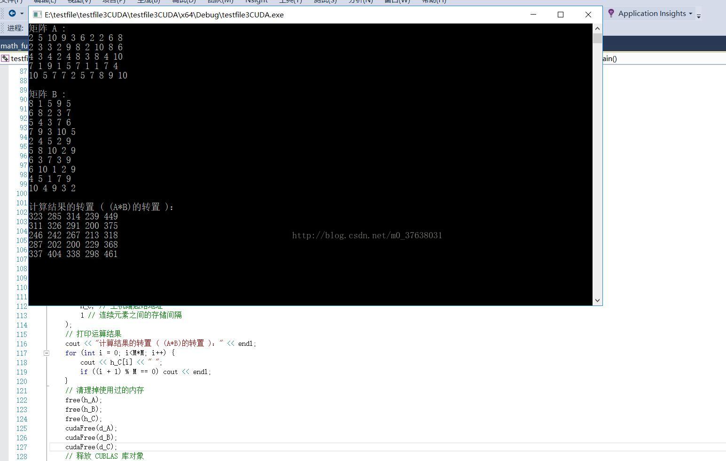Click the console title path testfile3CUDA.exe
Image resolution: width=726 pixels, height=461 pixels.
coord(164,15)
